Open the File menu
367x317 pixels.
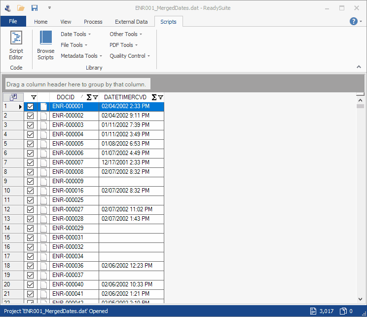pos(13,22)
